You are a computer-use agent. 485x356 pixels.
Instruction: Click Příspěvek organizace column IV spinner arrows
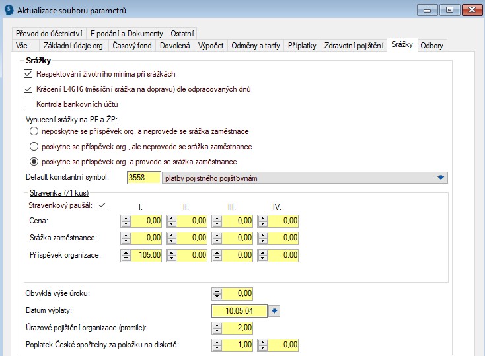tap(262, 255)
